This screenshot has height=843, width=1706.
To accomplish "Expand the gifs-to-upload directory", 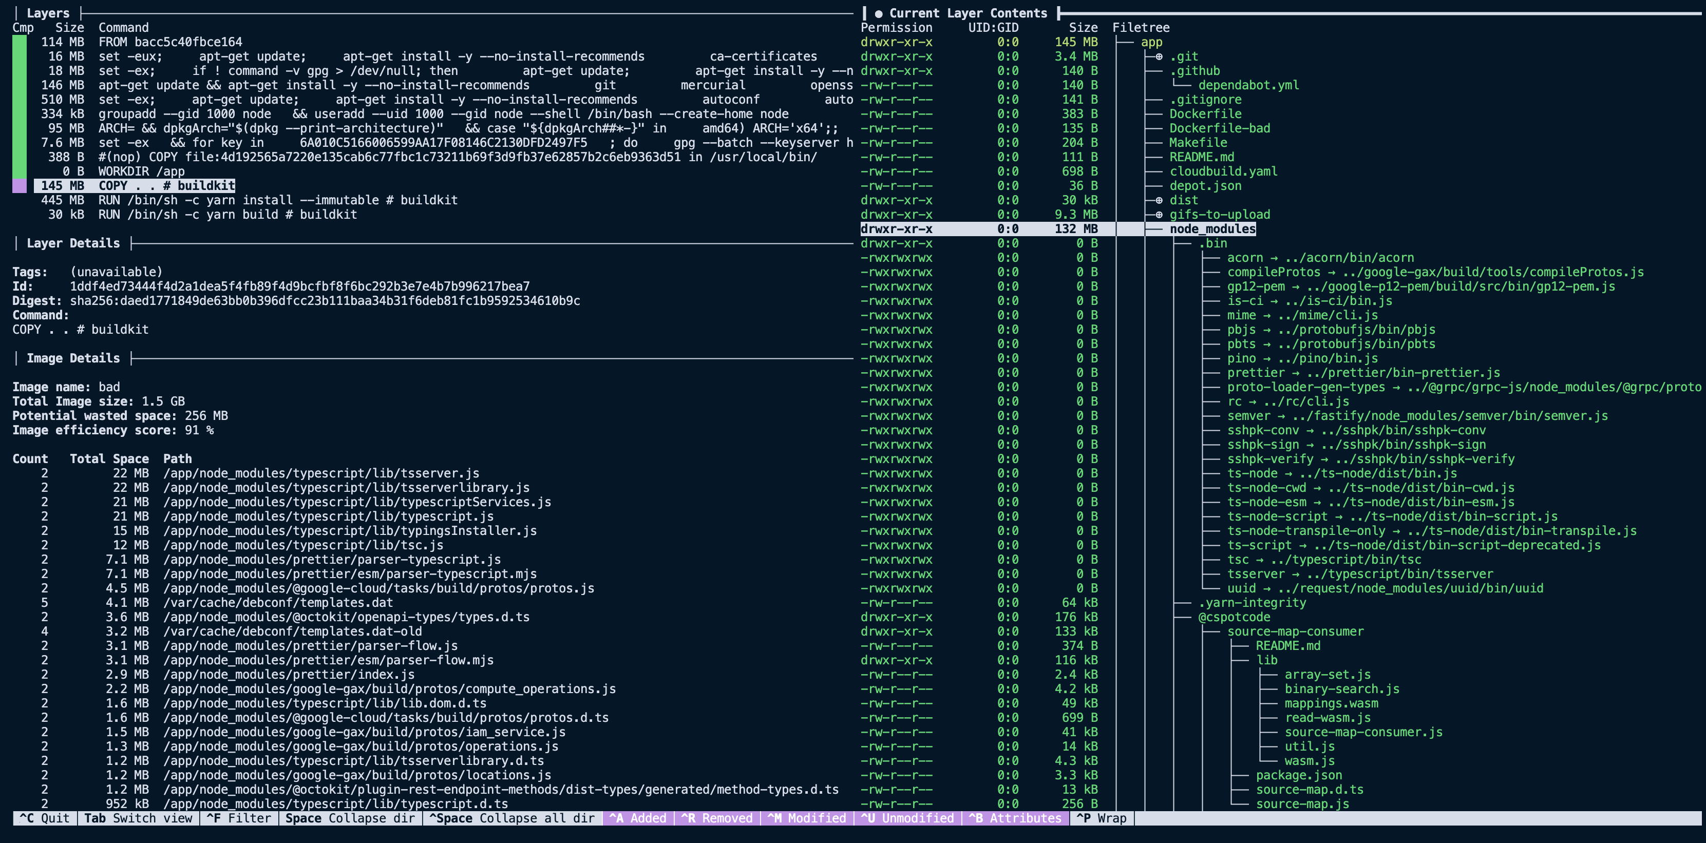I will coord(1219,215).
